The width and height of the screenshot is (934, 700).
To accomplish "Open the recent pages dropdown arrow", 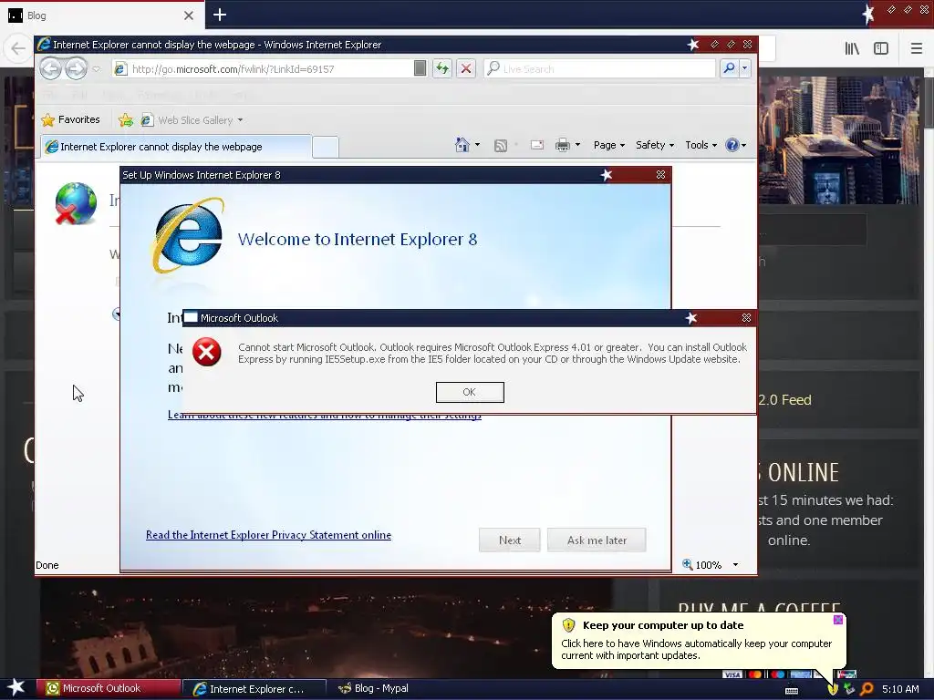I will 97,69.
